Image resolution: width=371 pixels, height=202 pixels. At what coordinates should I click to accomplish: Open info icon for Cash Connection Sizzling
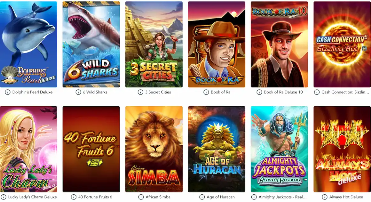(x=317, y=92)
